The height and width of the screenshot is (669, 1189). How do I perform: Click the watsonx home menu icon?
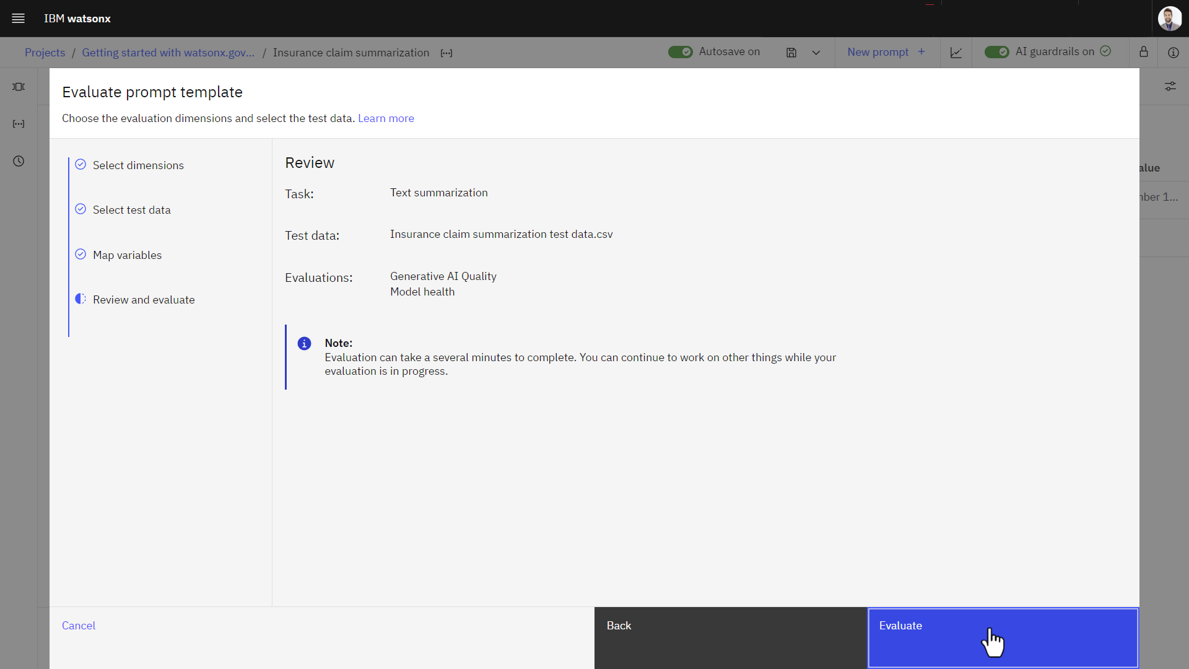(18, 18)
